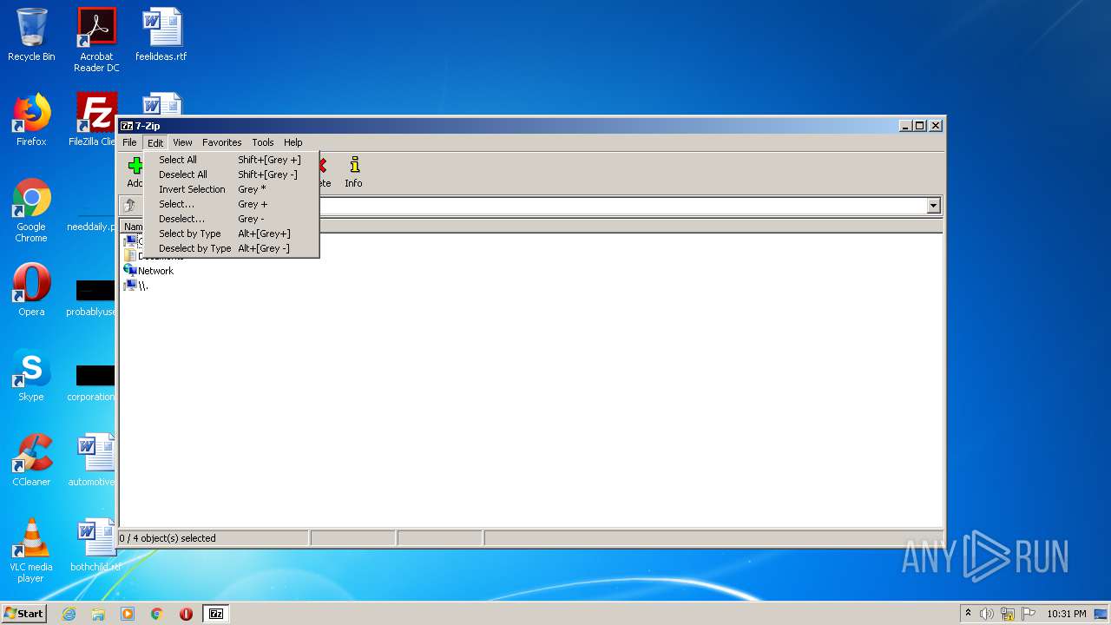Open the File menu
Viewport: 1111px width, 625px height.
(129, 142)
